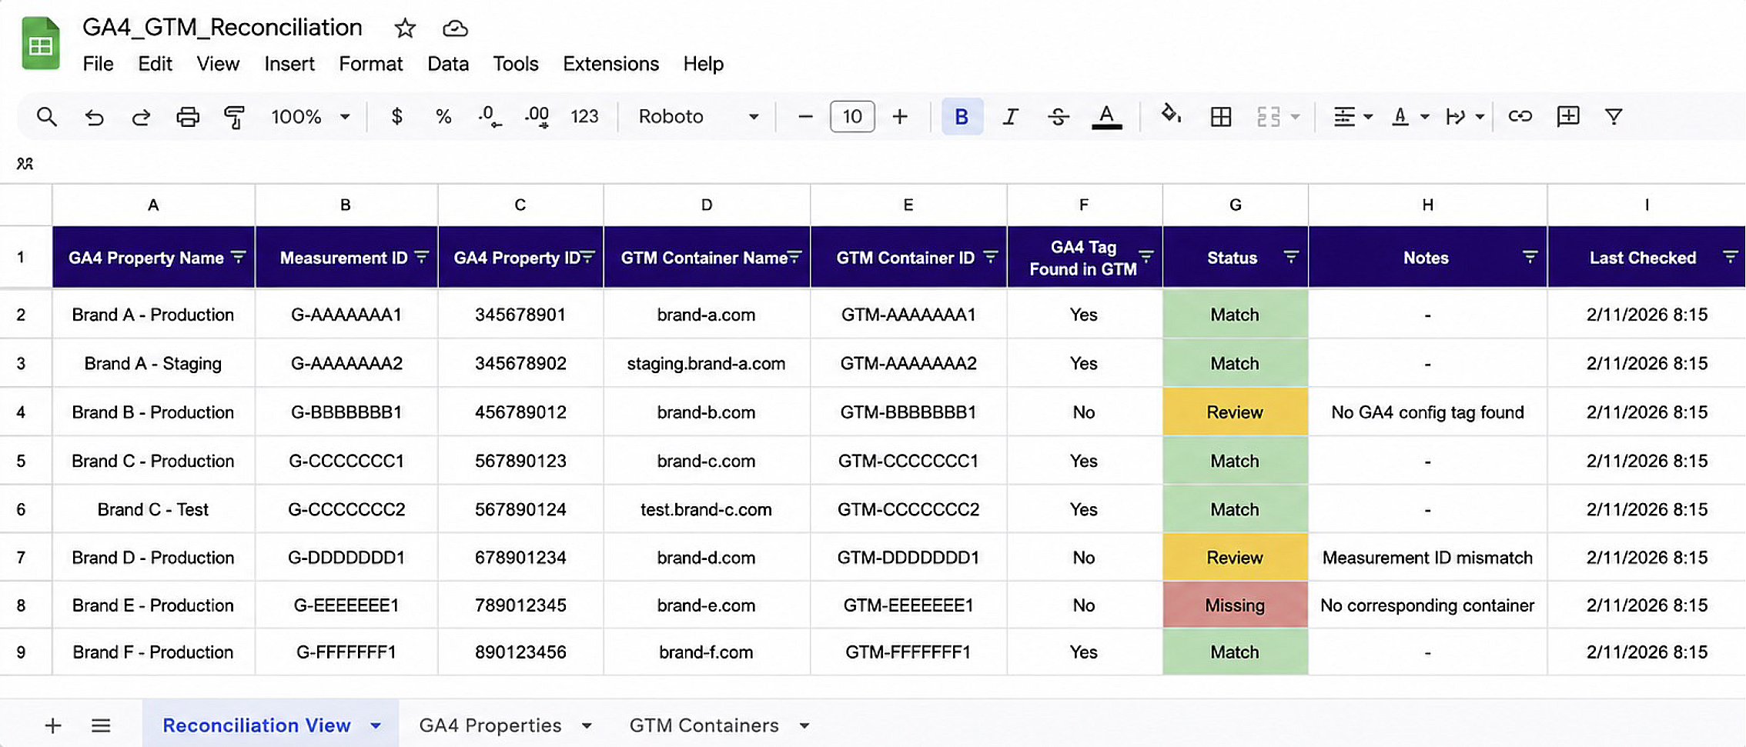The image size is (1746, 747).
Task: Open the Data menu
Action: (448, 64)
